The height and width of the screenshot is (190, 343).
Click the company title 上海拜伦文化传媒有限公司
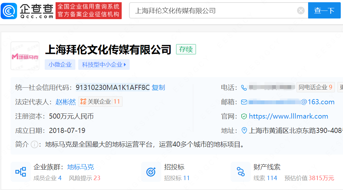point(108,50)
